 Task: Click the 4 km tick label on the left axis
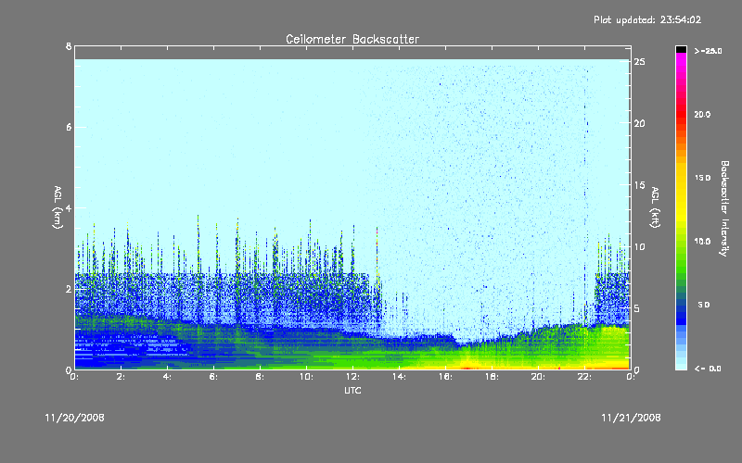click(x=69, y=207)
